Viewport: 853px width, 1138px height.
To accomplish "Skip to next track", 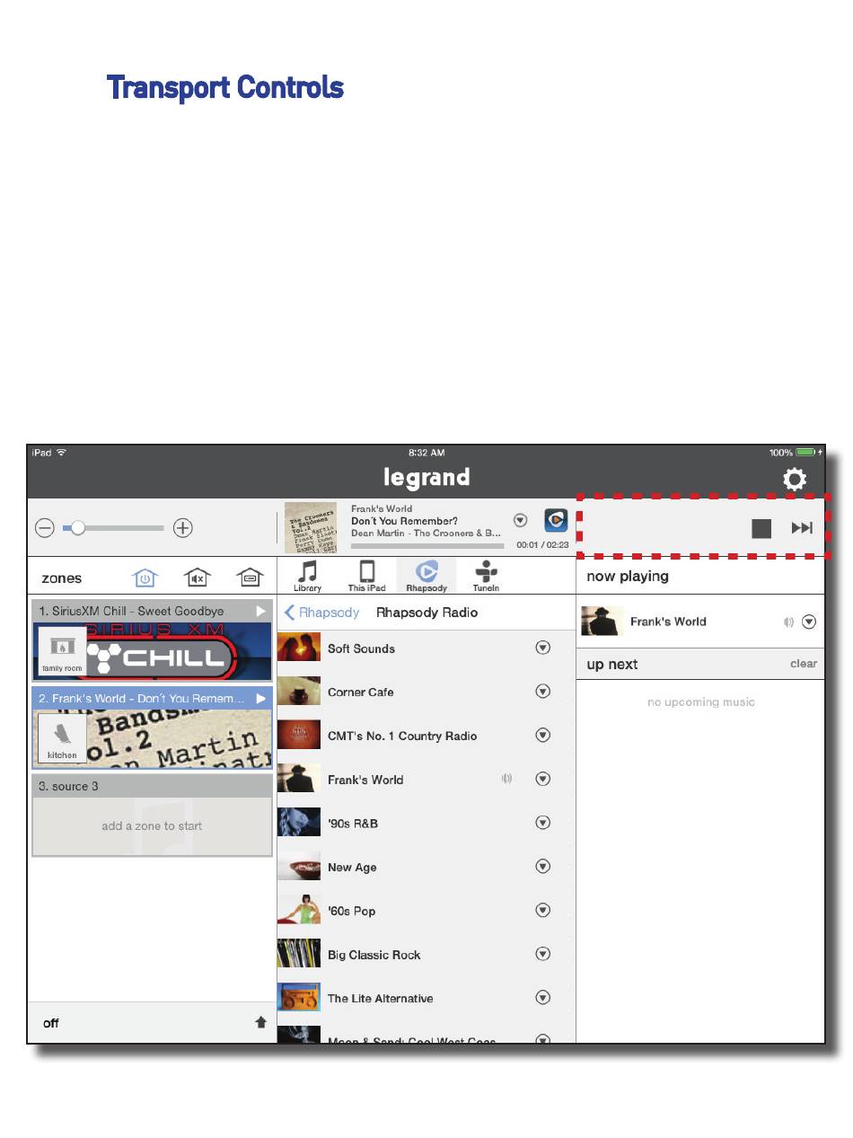I will pos(802,528).
